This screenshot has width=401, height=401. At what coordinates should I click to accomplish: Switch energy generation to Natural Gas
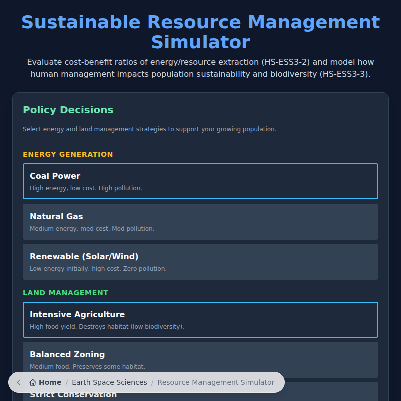(200, 222)
